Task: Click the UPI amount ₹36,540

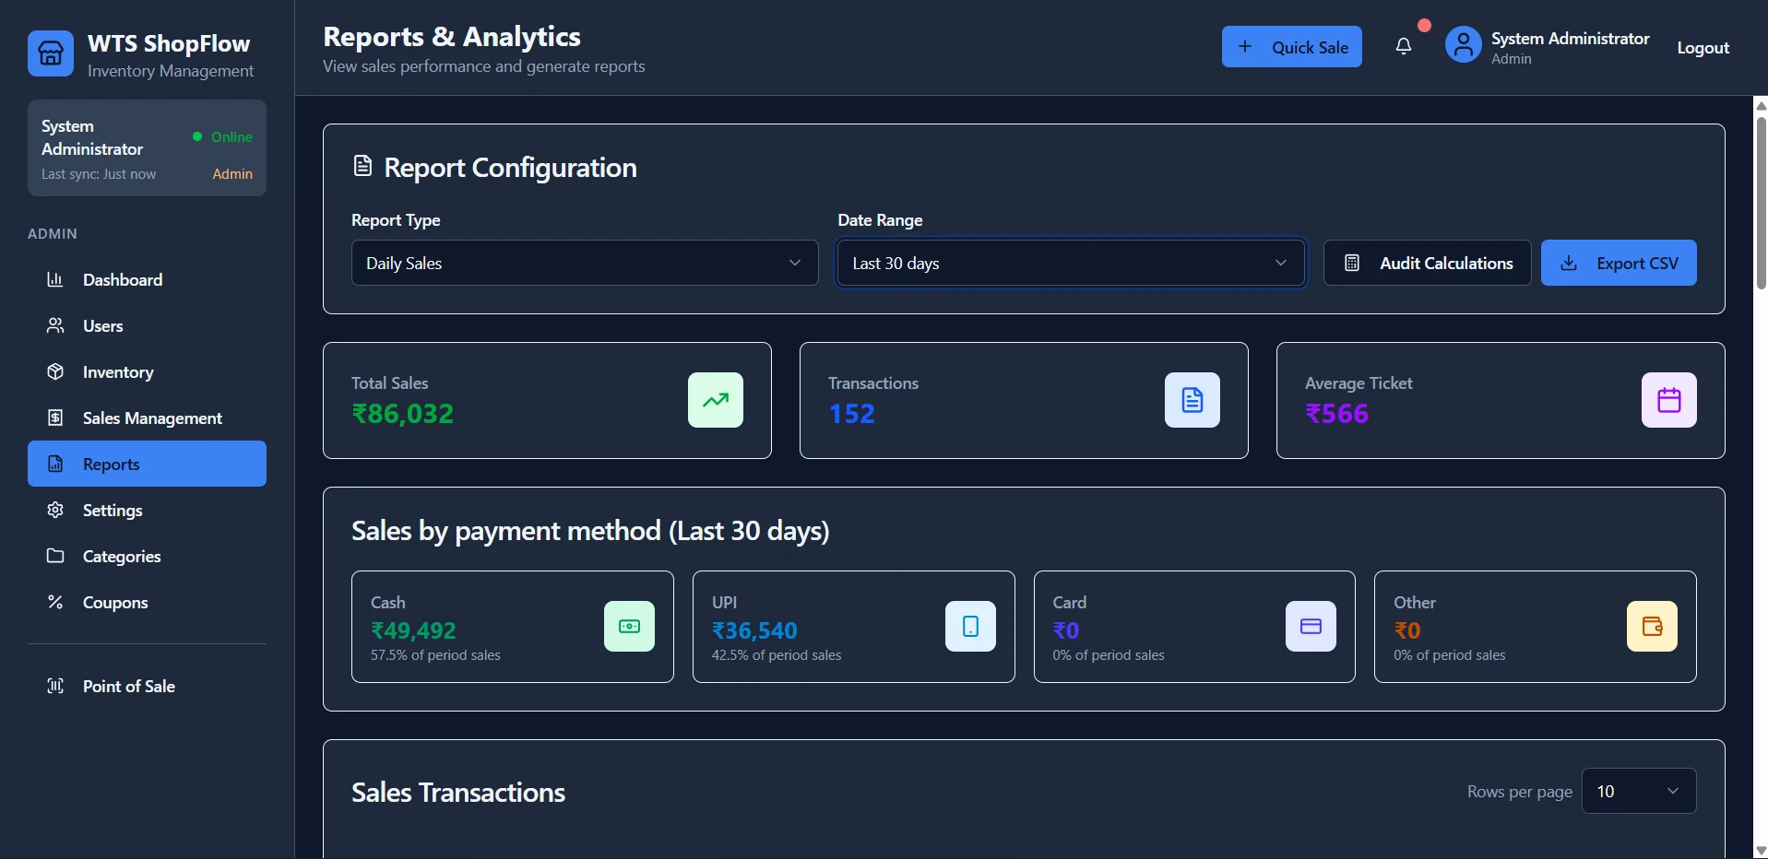Action: click(754, 630)
